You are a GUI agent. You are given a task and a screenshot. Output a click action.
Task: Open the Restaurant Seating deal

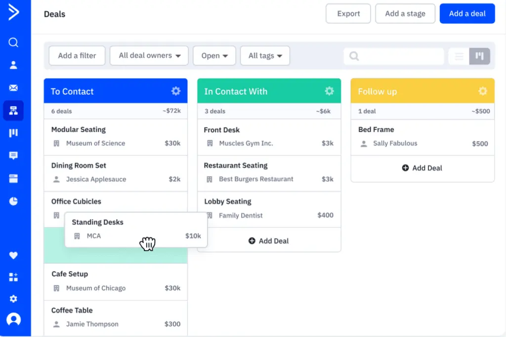tap(269, 173)
